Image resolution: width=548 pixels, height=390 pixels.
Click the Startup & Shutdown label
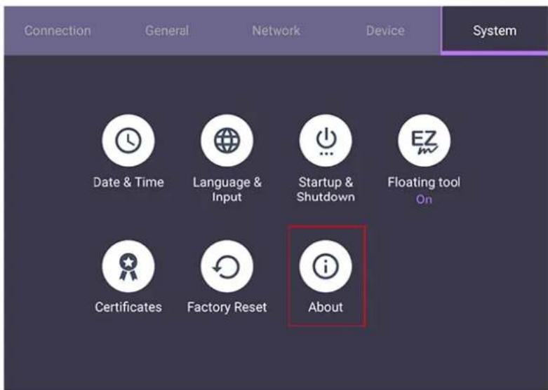pyautogui.click(x=326, y=190)
